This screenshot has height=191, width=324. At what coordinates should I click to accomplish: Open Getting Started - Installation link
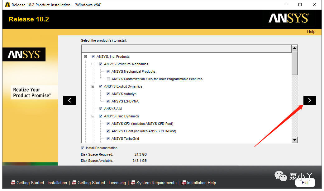(42, 183)
